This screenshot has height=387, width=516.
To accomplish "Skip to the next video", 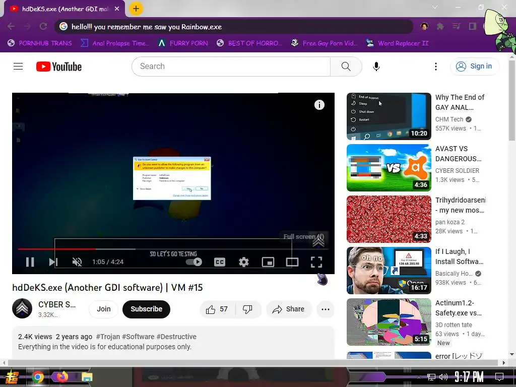I will pos(53,262).
